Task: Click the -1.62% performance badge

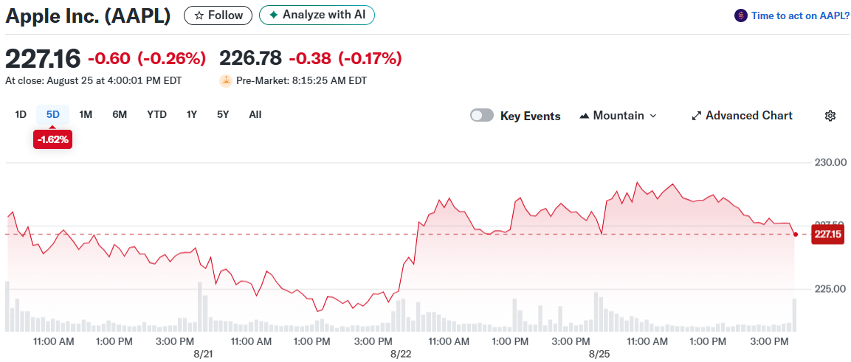Action: pyautogui.click(x=52, y=139)
